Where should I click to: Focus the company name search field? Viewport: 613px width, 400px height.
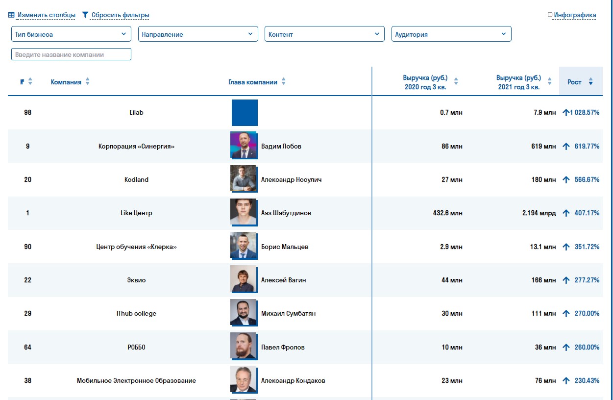pyautogui.click(x=71, y=54)
